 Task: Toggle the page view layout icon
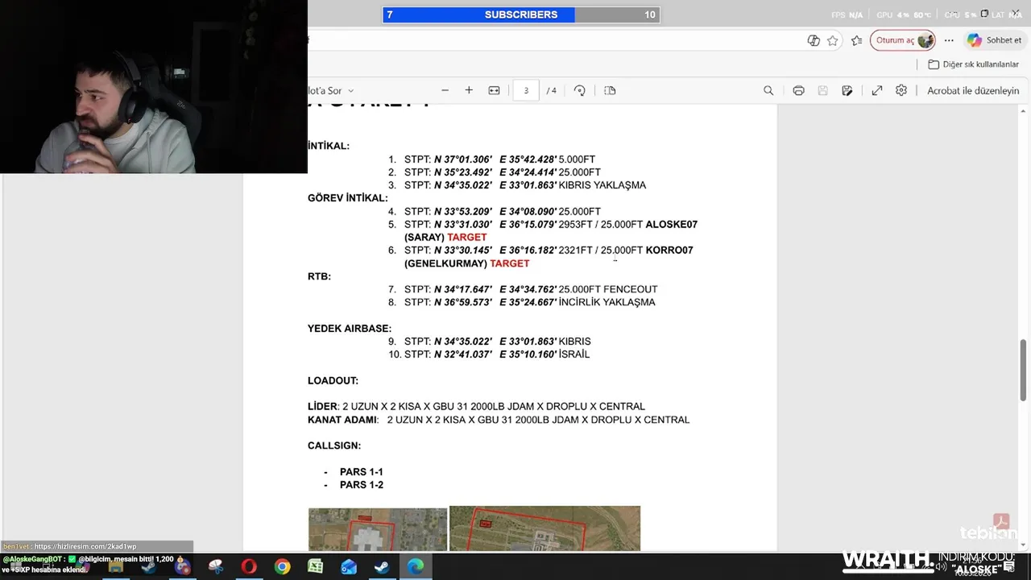pos(610,90)
